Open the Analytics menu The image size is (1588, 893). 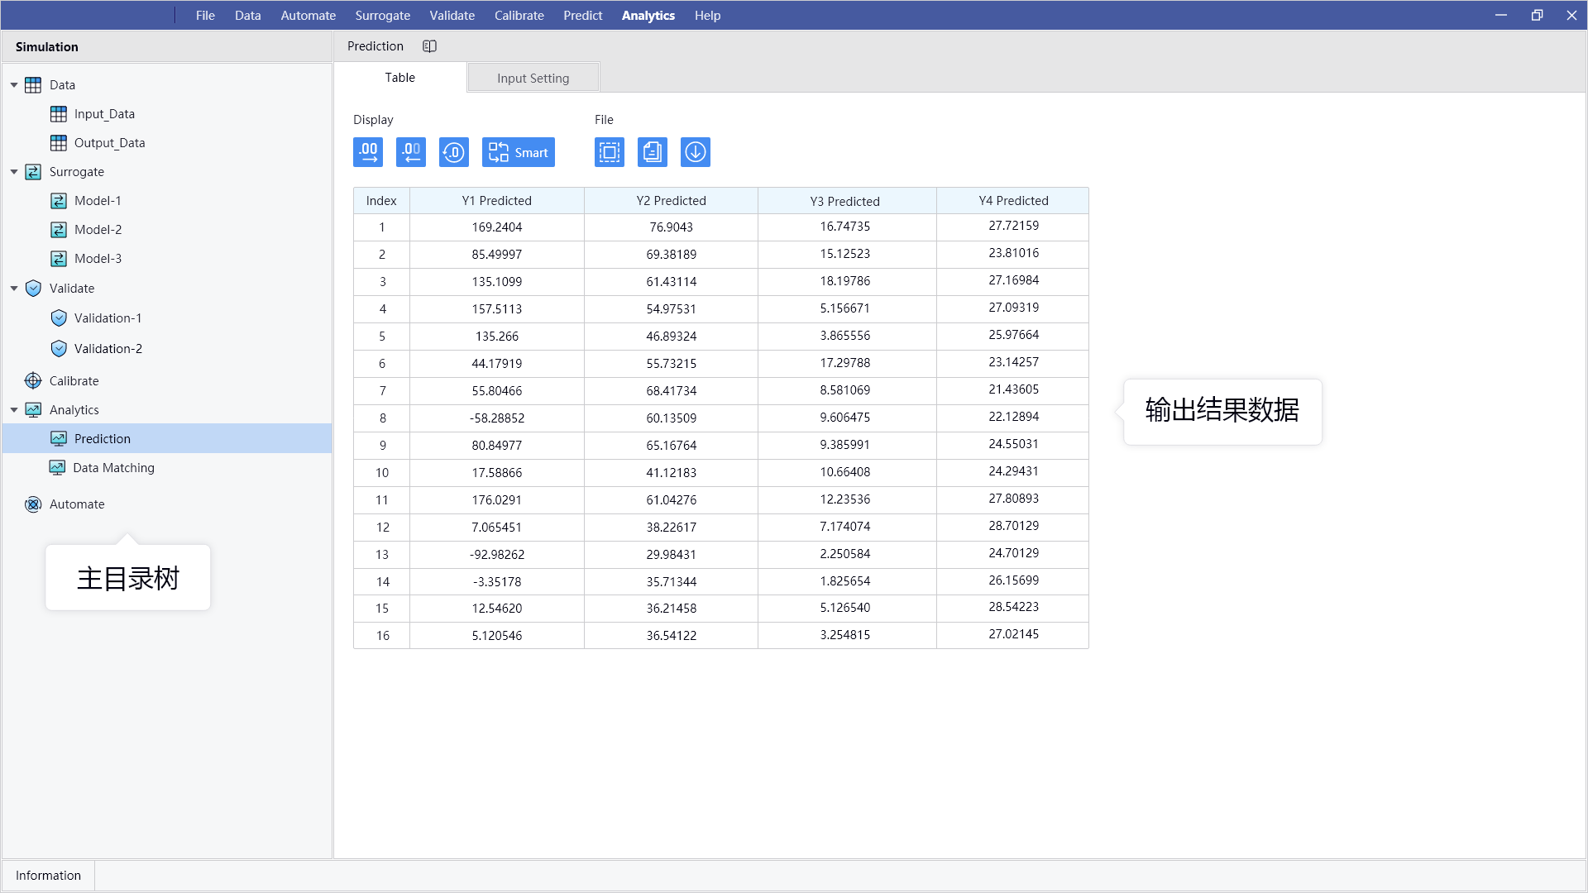click(648, 16)
